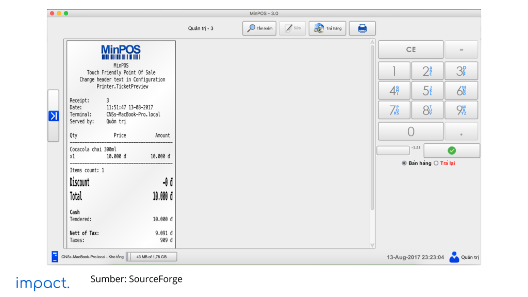Click the keypad amount input field

pos(392,151)
